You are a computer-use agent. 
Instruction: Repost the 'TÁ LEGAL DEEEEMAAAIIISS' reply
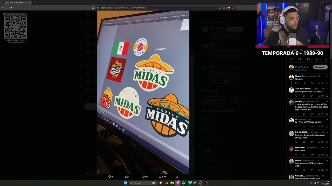click(x=304, y=127)
